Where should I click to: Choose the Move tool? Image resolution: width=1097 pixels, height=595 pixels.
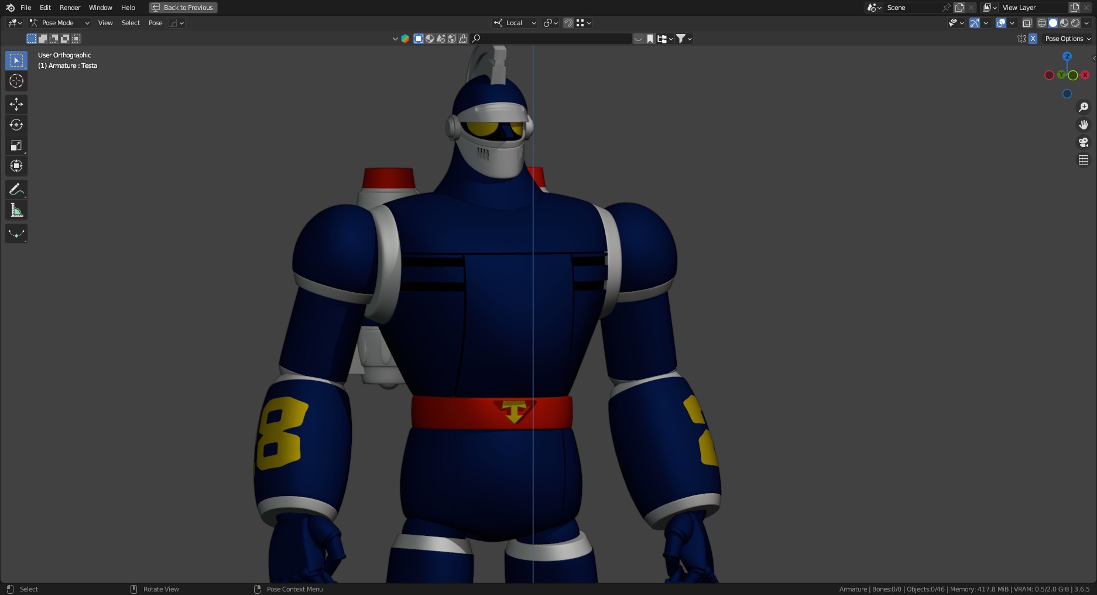click(x=16, y=104)
